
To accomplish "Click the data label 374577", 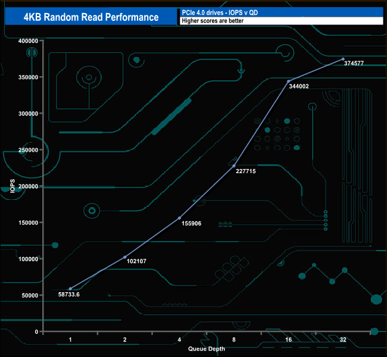I will click(x=354, y=63).
